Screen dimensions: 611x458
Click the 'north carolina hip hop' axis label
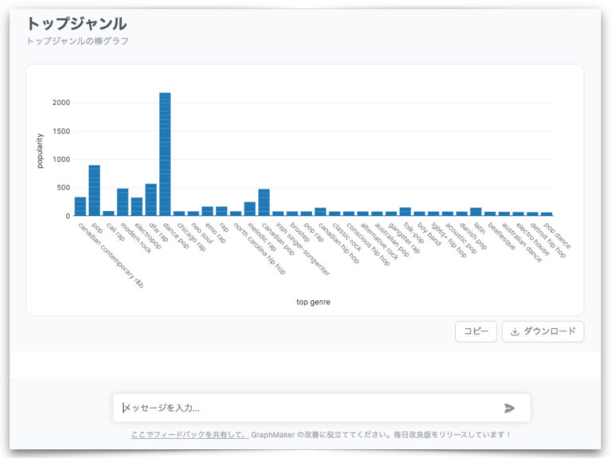260,248
